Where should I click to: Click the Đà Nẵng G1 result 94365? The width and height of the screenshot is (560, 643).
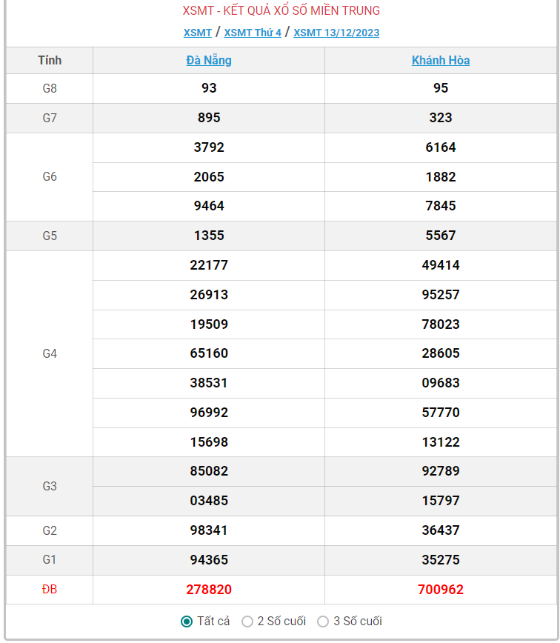209,560
